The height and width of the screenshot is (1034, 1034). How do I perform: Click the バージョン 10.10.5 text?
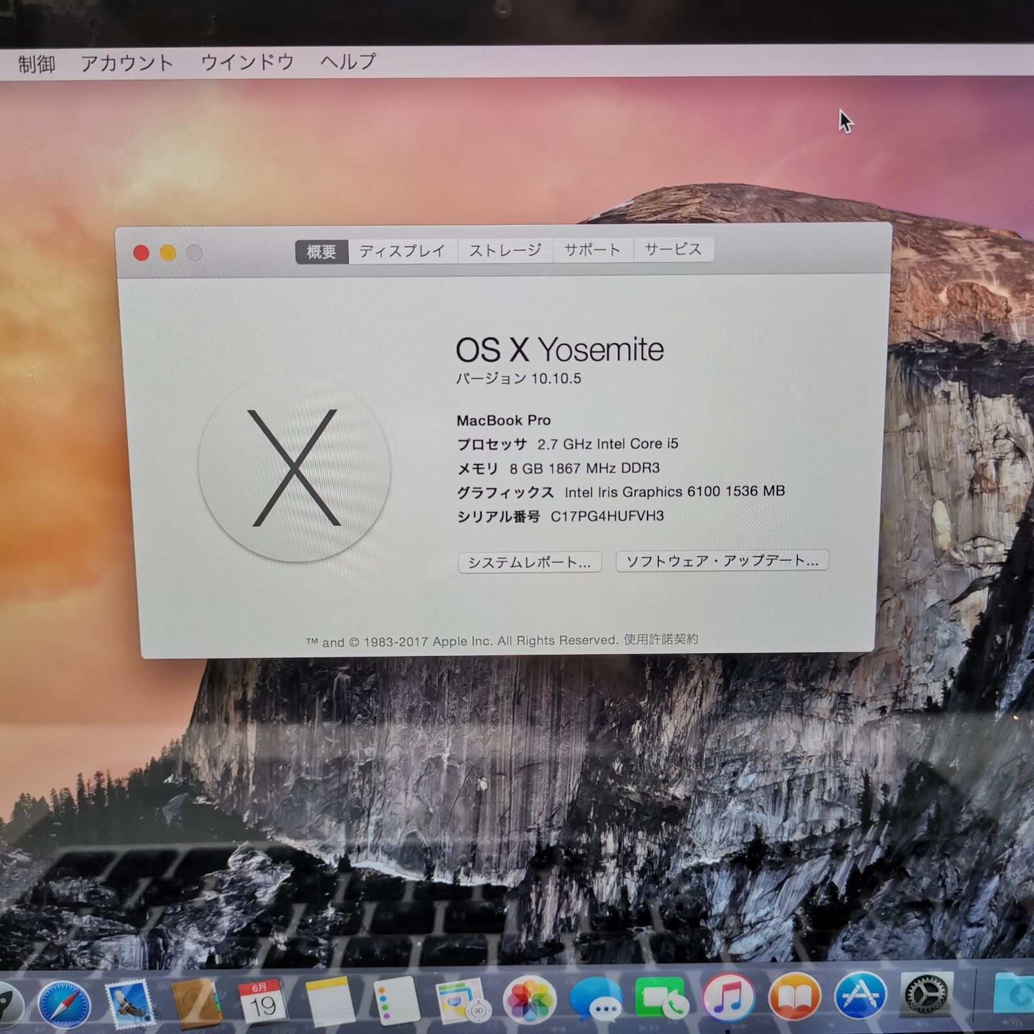coord(519,378)
